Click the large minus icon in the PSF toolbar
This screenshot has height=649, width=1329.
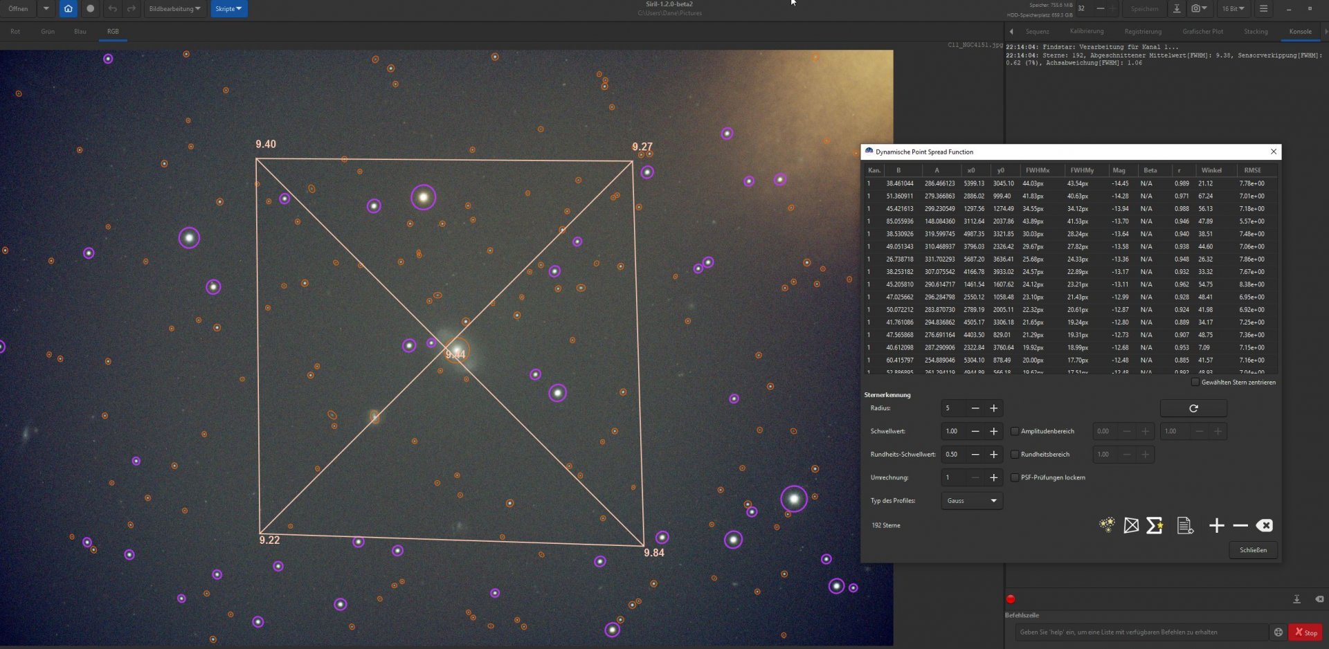pyautogui.click(x=1240, y=526)
